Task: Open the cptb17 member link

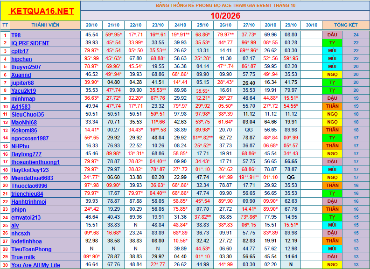Action: (20, 51)
